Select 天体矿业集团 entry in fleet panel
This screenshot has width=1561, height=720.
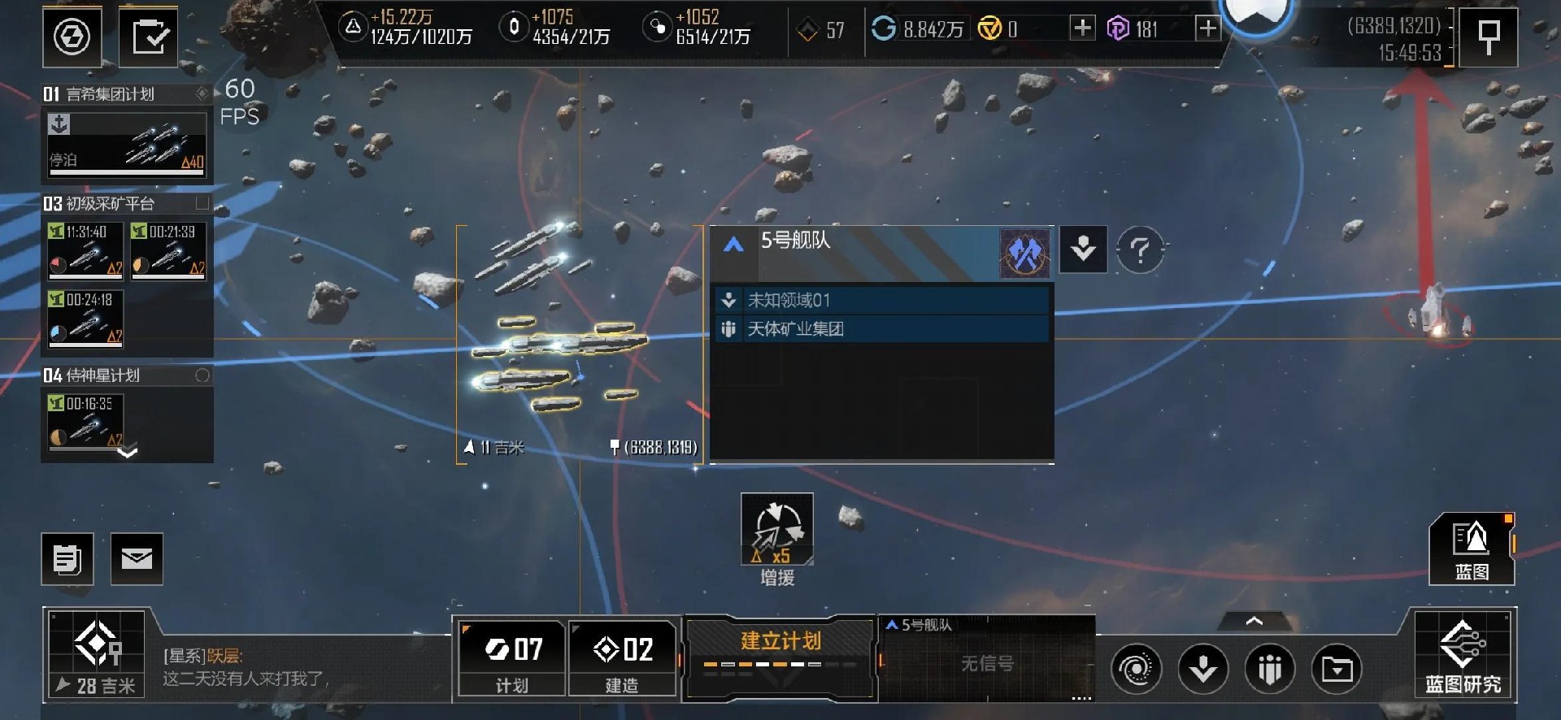882,329
